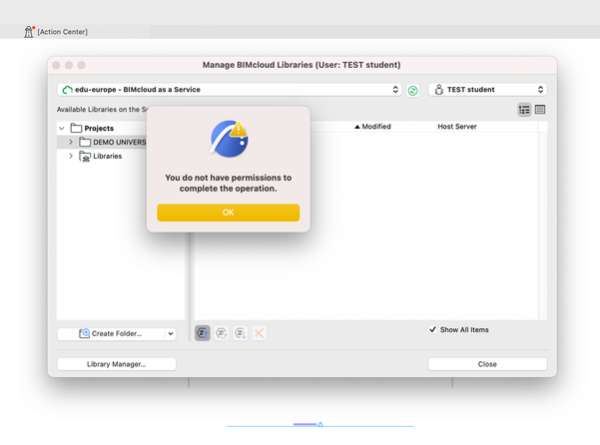
Task: Click the upload library icon
Action: [203, 333]
